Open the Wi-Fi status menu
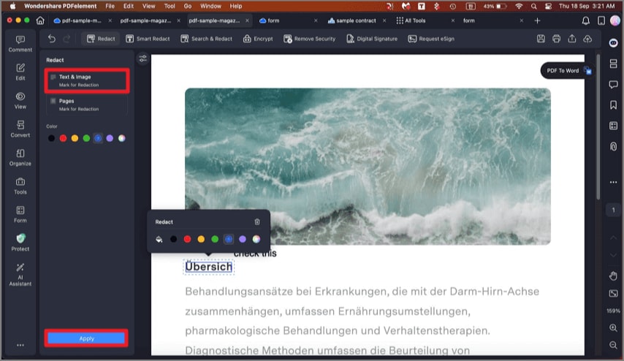The width and height of the screenshot is (624, 361). 519,6
